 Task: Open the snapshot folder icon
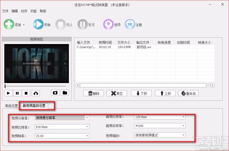click(x=65, y=93)
